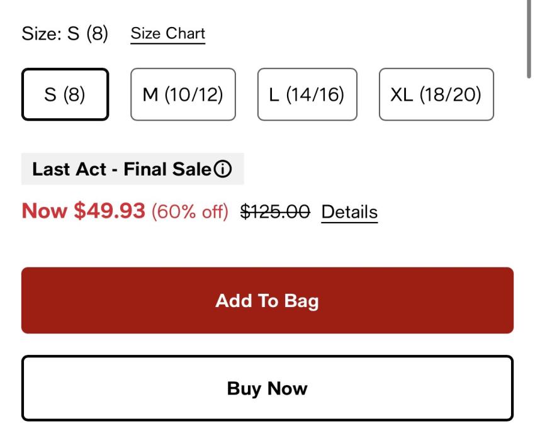Viewport: 535px width, 436px height.
Task: Purchase immediately using the white outlined button
Action: click(267, 388)
